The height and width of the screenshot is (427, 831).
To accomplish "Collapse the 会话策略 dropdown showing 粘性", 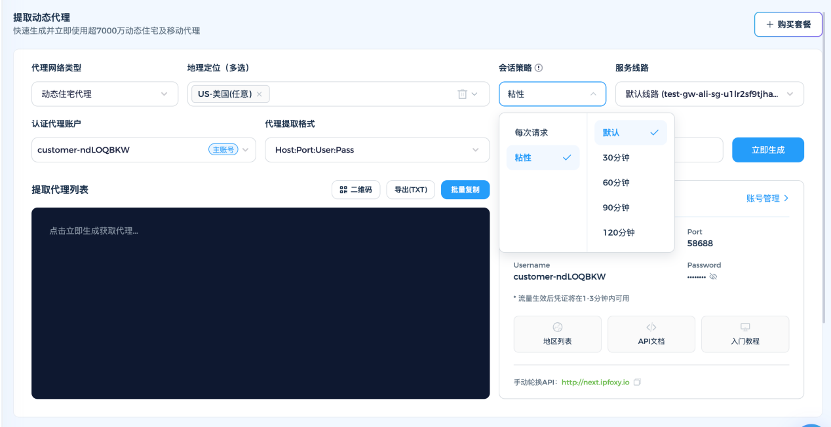I will [552, 94].
